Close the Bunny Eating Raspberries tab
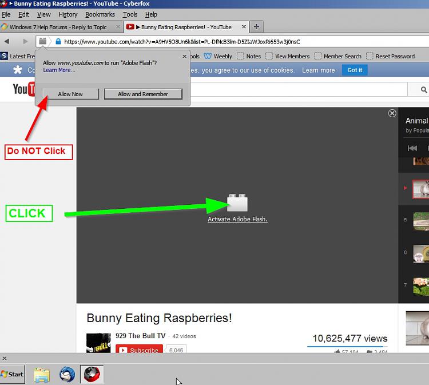429x385 pixels. pos(244,26)
